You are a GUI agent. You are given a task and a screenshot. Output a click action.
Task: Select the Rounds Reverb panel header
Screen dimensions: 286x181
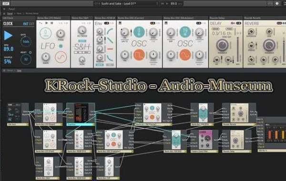tap(265, 18)
